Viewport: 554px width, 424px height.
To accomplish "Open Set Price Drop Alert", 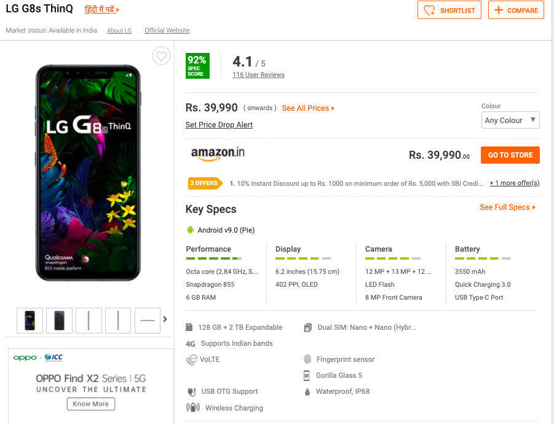I will click(219, 125).
